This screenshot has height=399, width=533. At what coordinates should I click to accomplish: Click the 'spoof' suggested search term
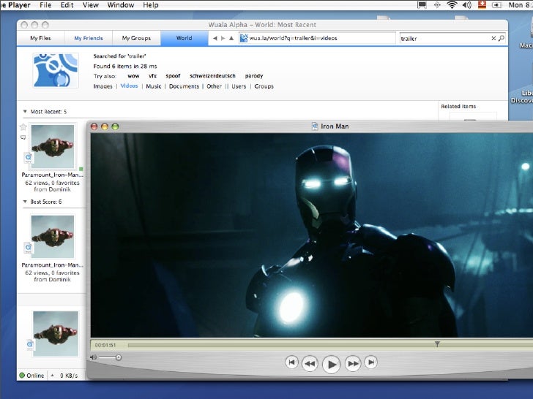173,76
